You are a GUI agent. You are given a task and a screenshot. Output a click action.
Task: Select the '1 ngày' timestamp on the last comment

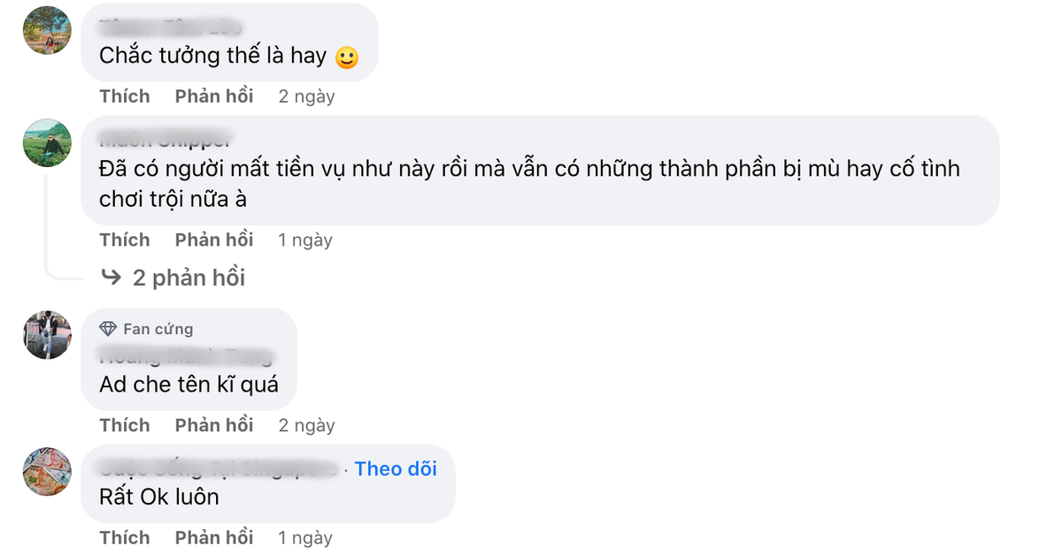(304, 537)
